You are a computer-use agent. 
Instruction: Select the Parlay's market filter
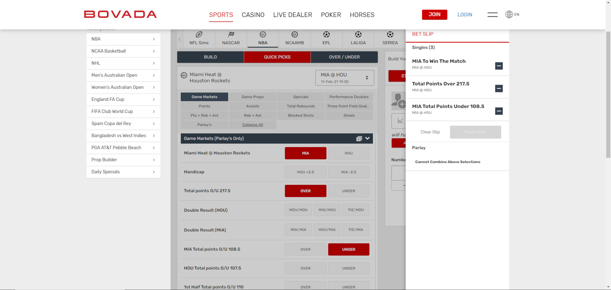coord(204,125)
